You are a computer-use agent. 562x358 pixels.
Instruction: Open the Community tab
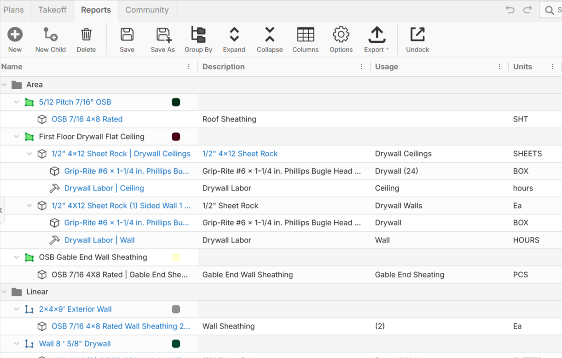click(147, 10)
